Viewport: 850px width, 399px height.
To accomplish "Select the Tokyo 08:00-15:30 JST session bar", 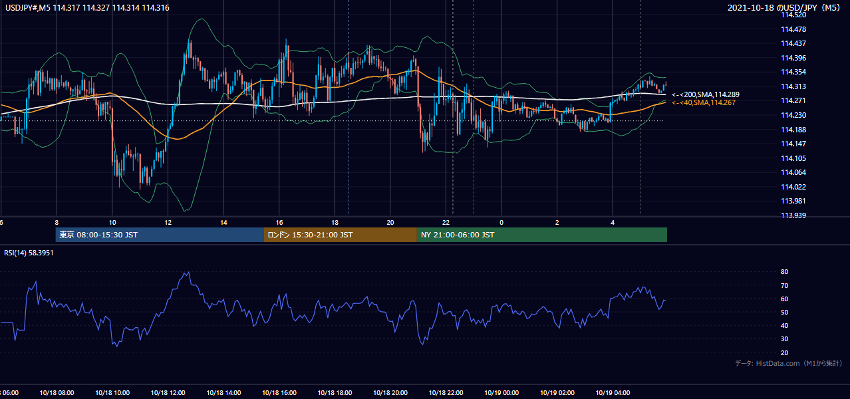I will (x=160, y=235).
